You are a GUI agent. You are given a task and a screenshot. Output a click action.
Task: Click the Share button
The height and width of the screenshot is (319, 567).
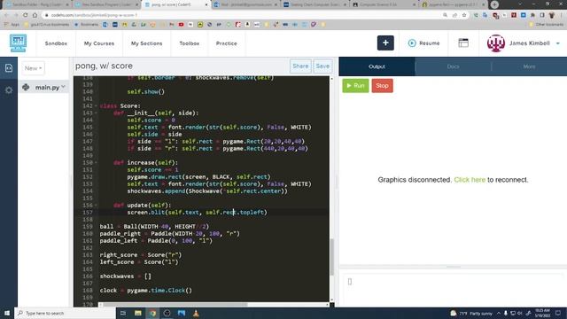(x=300, y=66)
